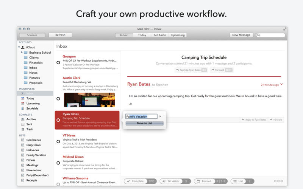Click the Family Vacation list icon in sidebar

click(x=23, y=155)
